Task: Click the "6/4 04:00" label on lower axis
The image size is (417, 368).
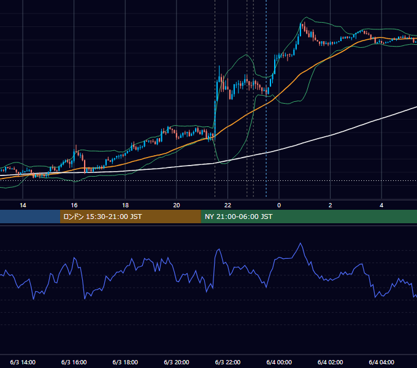Action: click(381, 362)
